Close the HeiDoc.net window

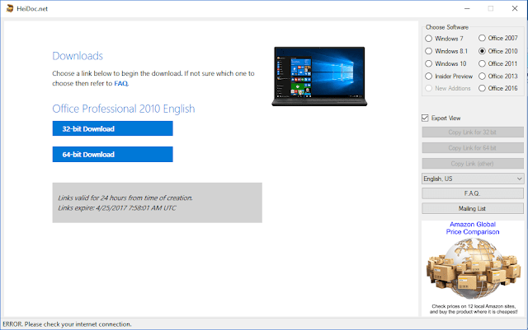[515, 8]
